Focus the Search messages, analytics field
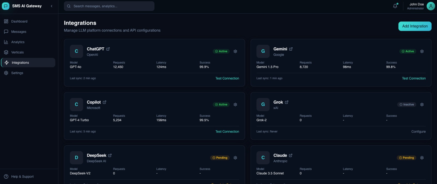 [x=109, y=6]
